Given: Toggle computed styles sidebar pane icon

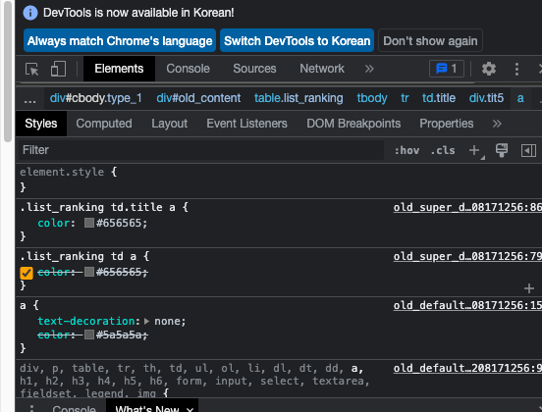Looking at the screenshot, I should (528, 150).
